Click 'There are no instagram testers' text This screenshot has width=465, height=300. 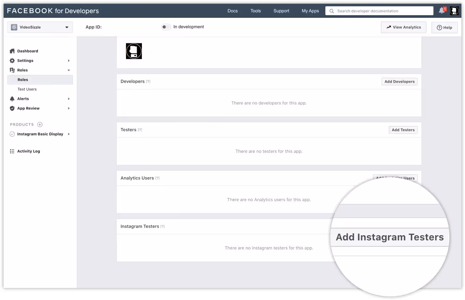(x=269, y=248)
